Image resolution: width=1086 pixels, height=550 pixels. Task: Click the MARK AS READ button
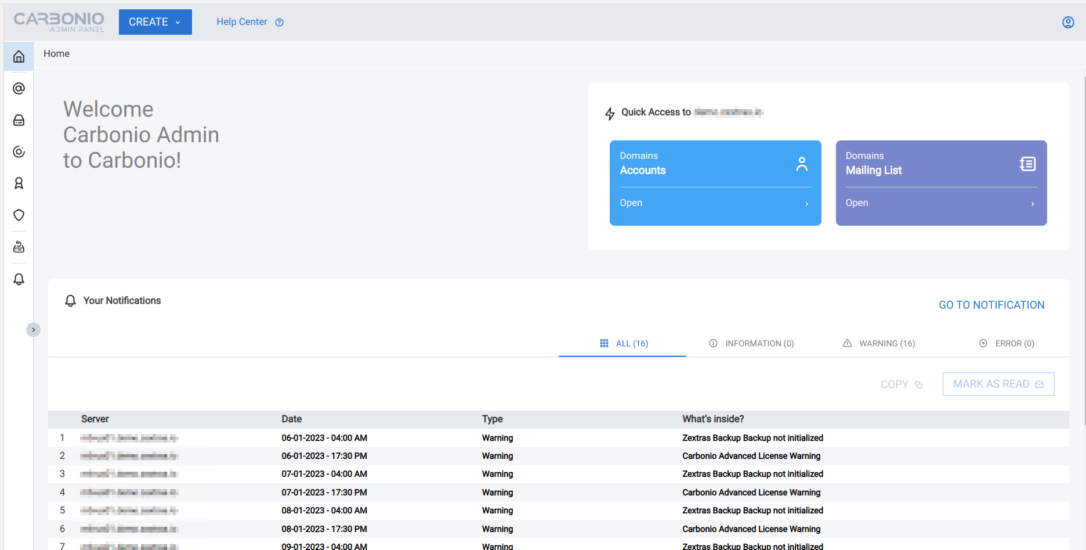[x=998, y=384]
